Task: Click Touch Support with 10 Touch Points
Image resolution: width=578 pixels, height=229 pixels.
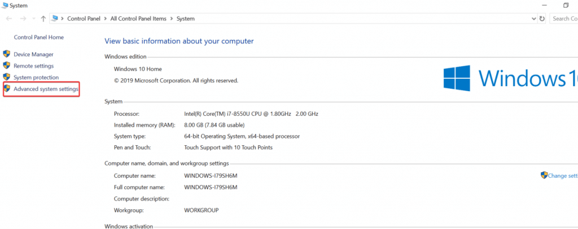Action: click(228, 147)
